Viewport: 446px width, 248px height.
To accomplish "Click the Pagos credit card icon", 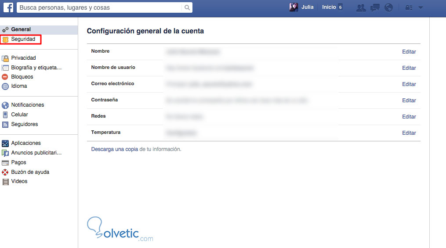I will pyautogui.click(x=5, y=163).
